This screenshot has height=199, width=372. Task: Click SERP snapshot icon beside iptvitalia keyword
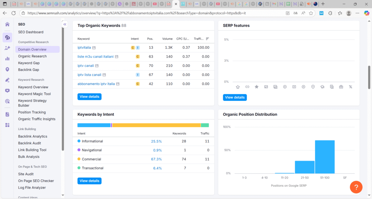(94, 48)
